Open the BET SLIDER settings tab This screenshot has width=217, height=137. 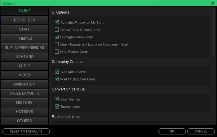24,20
